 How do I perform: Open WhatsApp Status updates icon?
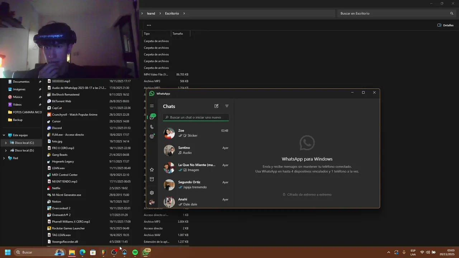[x=152, y=136]
